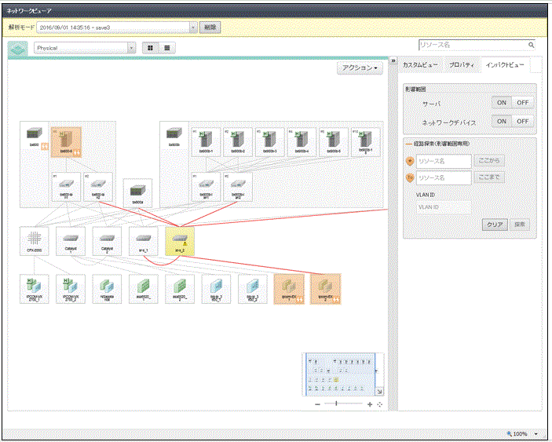Collapse the minimap with its corner arrow

click(379, 391)
